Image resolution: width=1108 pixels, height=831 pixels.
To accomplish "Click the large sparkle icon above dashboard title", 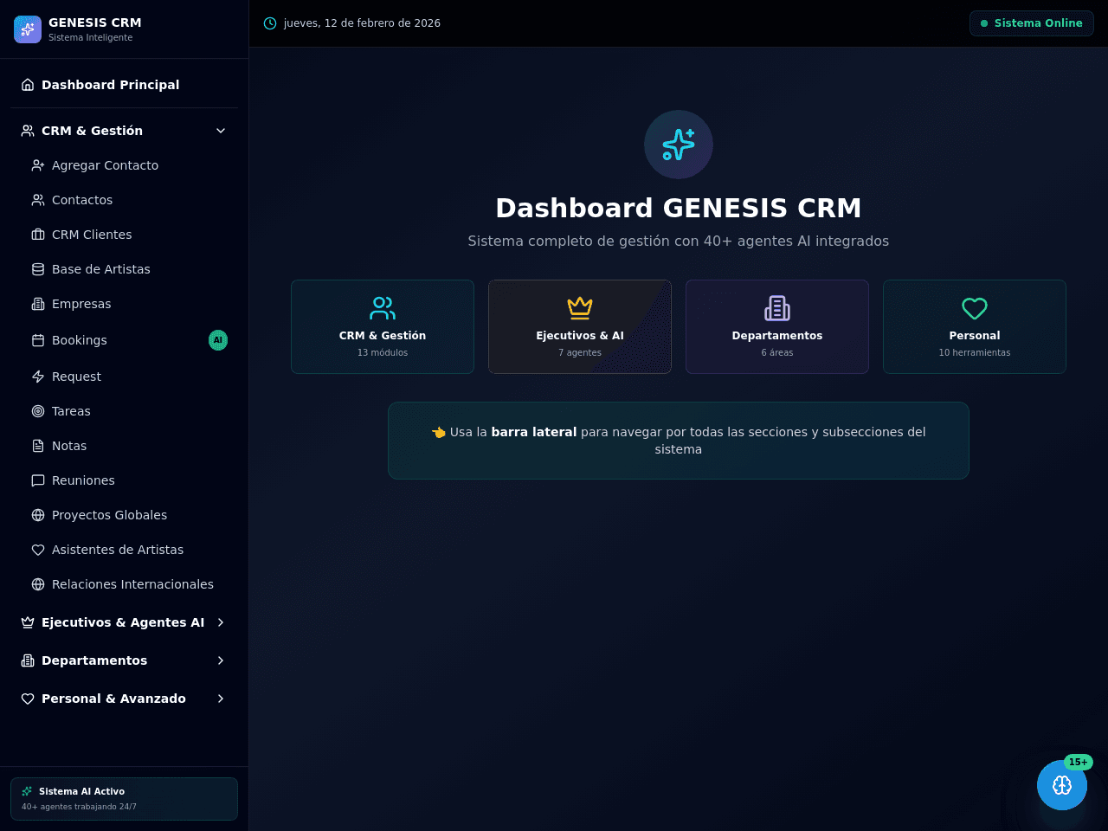I will (679, 145).
